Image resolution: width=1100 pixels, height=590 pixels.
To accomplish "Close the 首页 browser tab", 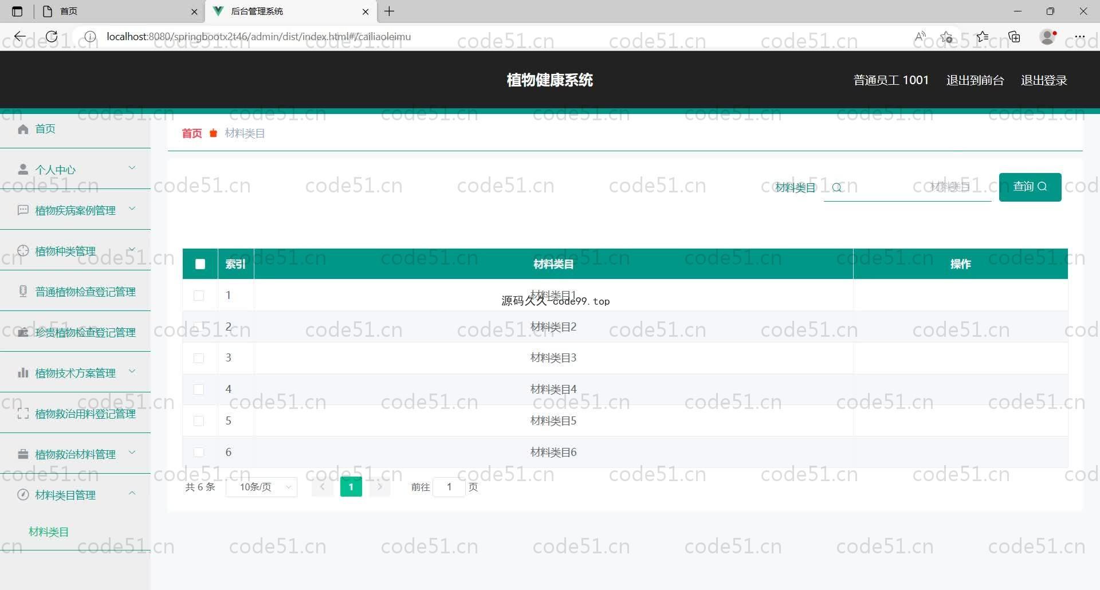I will pos(194,11).
